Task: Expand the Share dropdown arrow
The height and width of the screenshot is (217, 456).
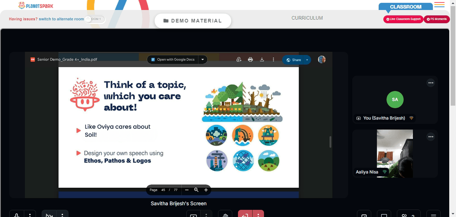Action: 307,60
